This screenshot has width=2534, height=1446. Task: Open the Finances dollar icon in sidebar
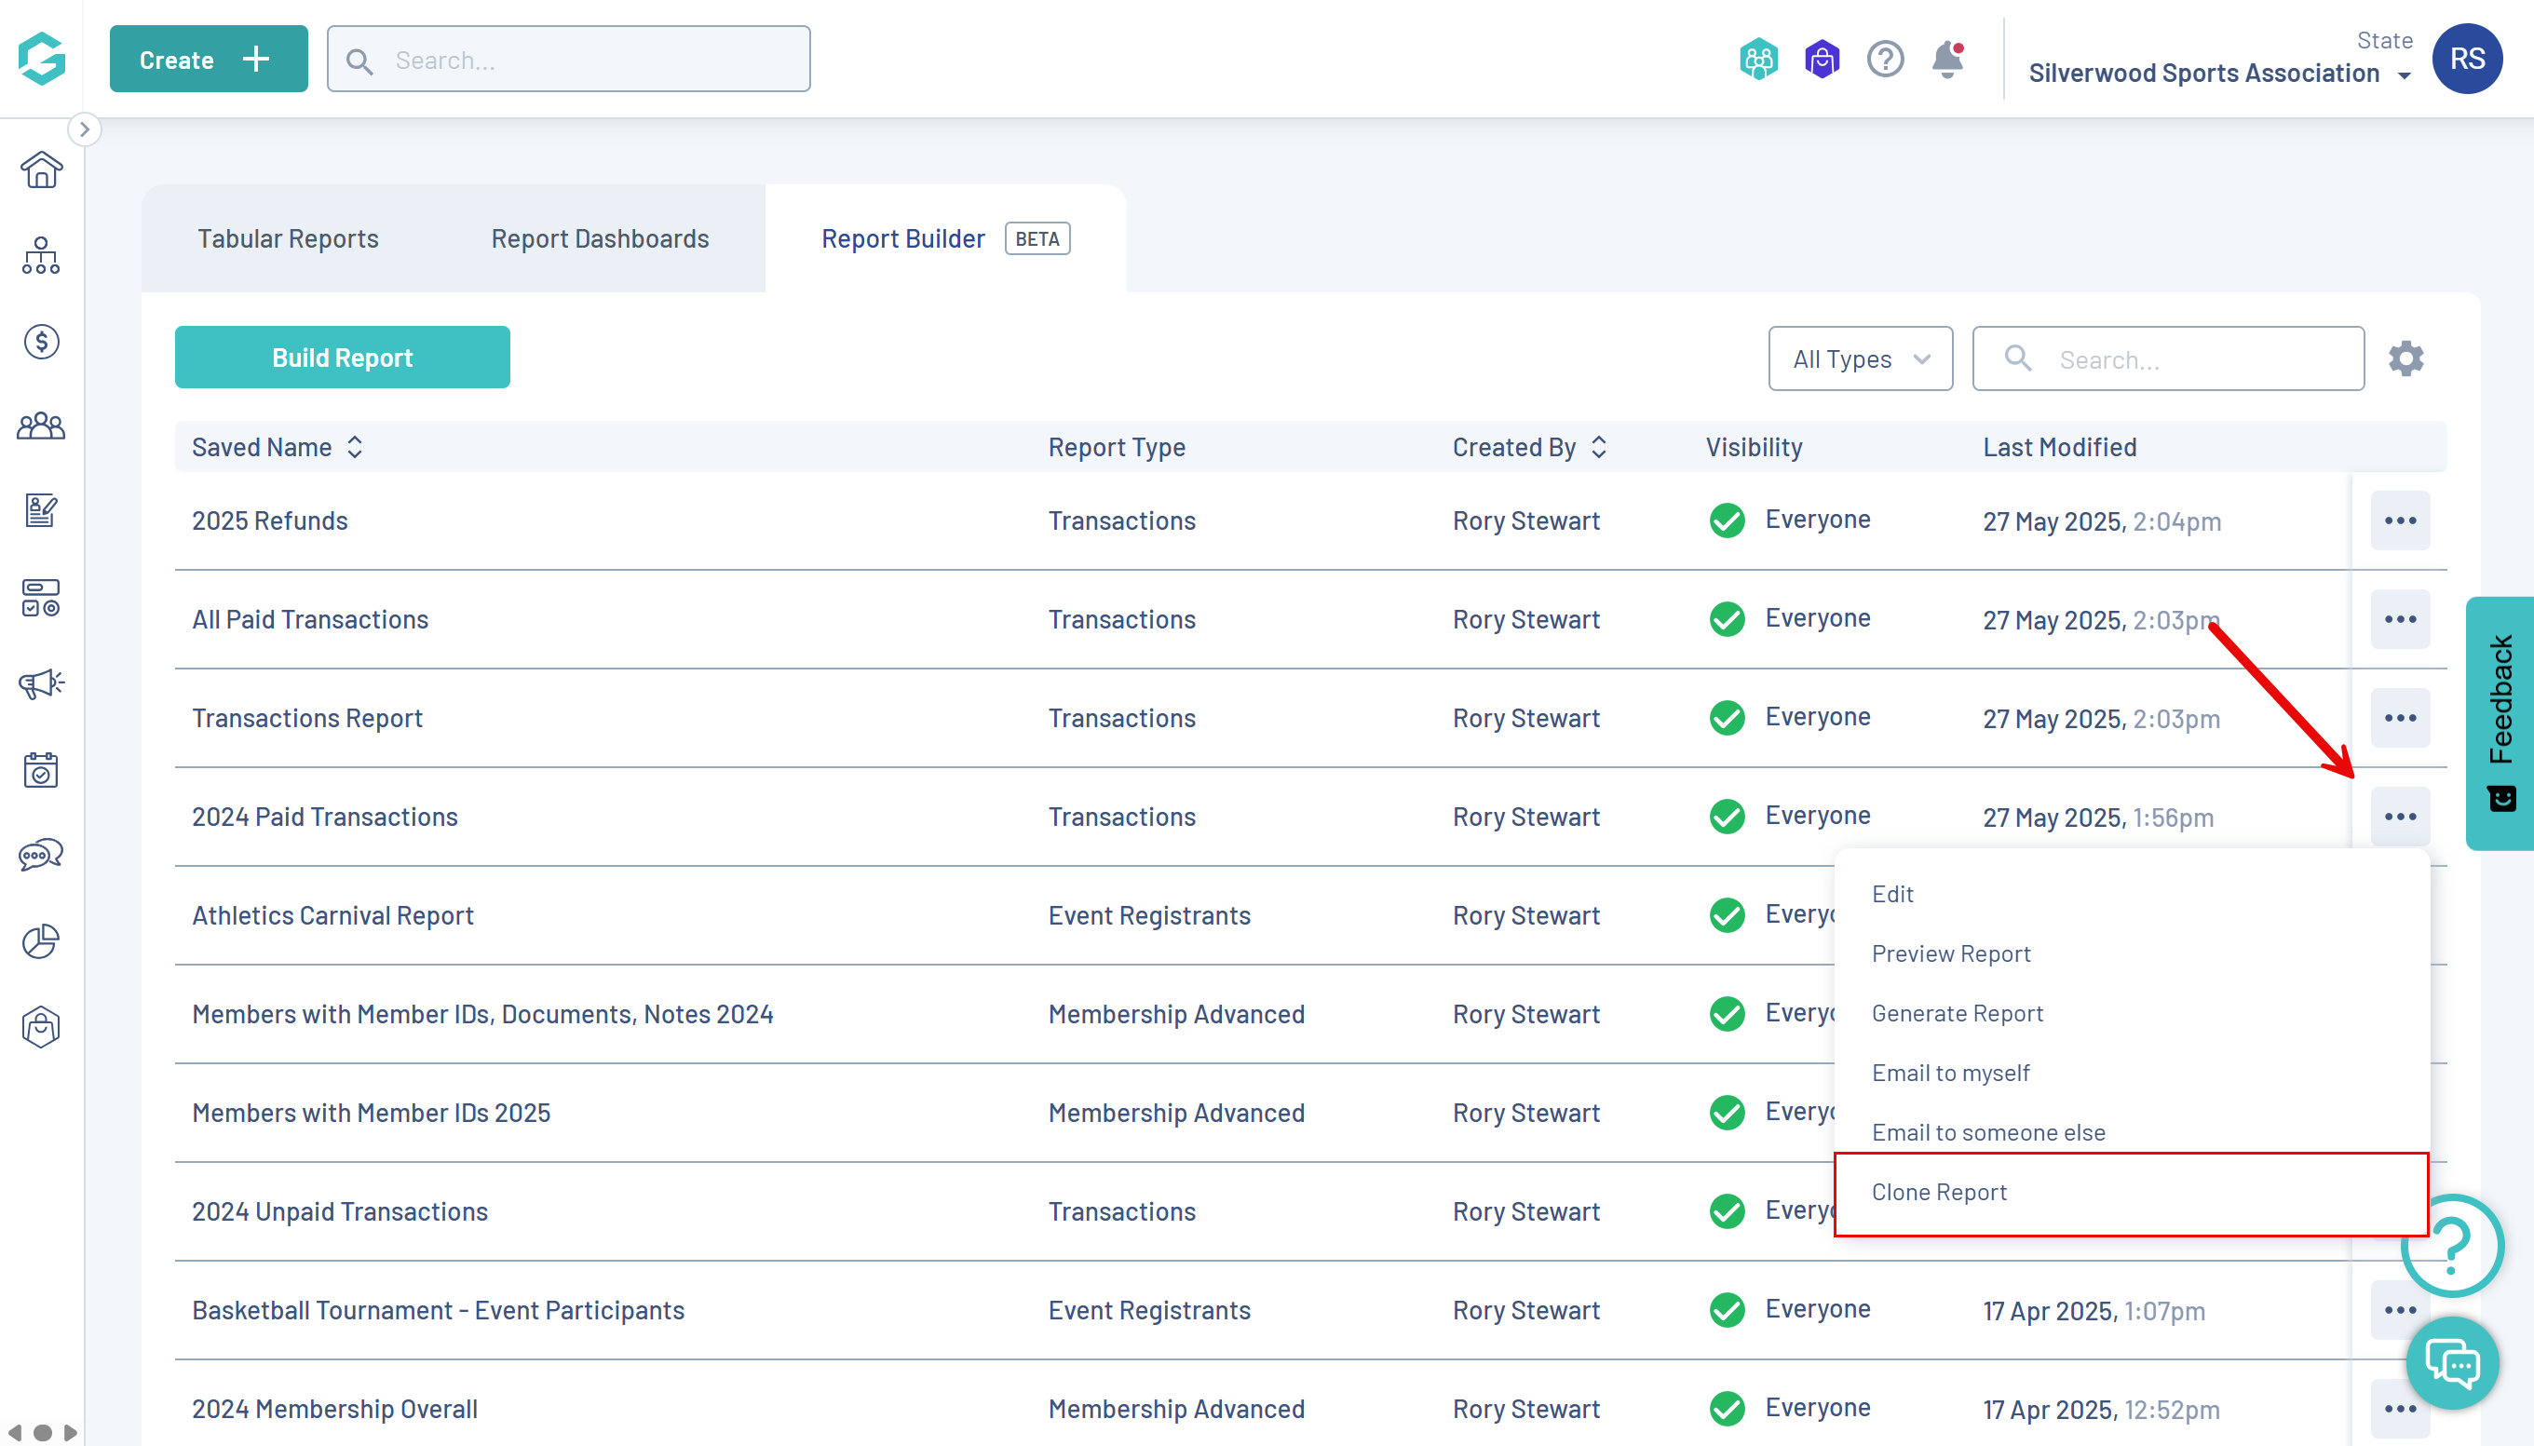[41, 342]
